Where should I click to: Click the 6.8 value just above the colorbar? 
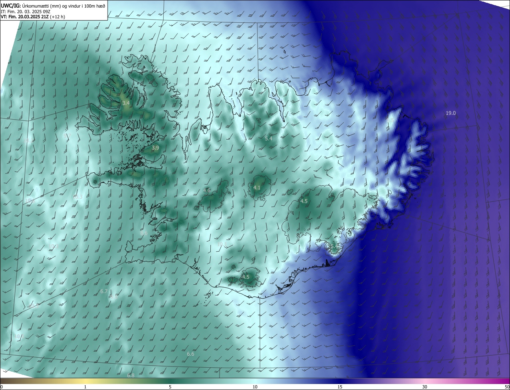[x=131, y=376]
